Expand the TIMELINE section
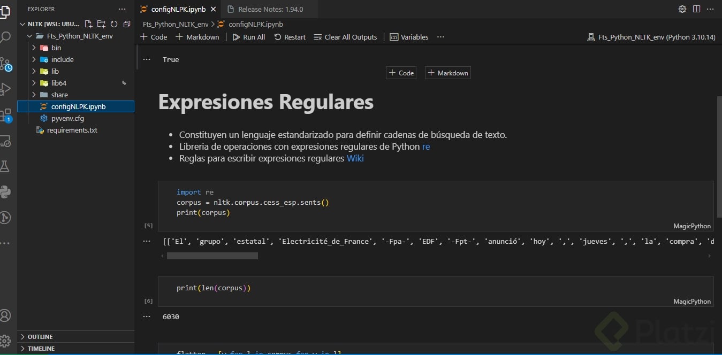722x355 pixels. click(x=41, y=349)
